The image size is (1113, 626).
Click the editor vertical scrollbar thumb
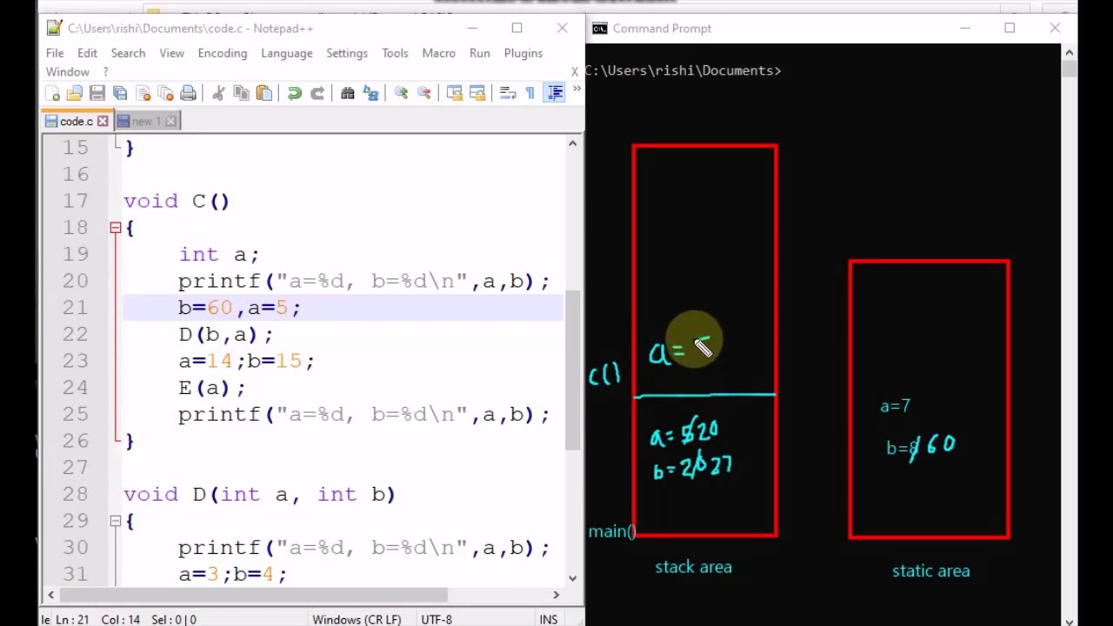coord(572,372)
